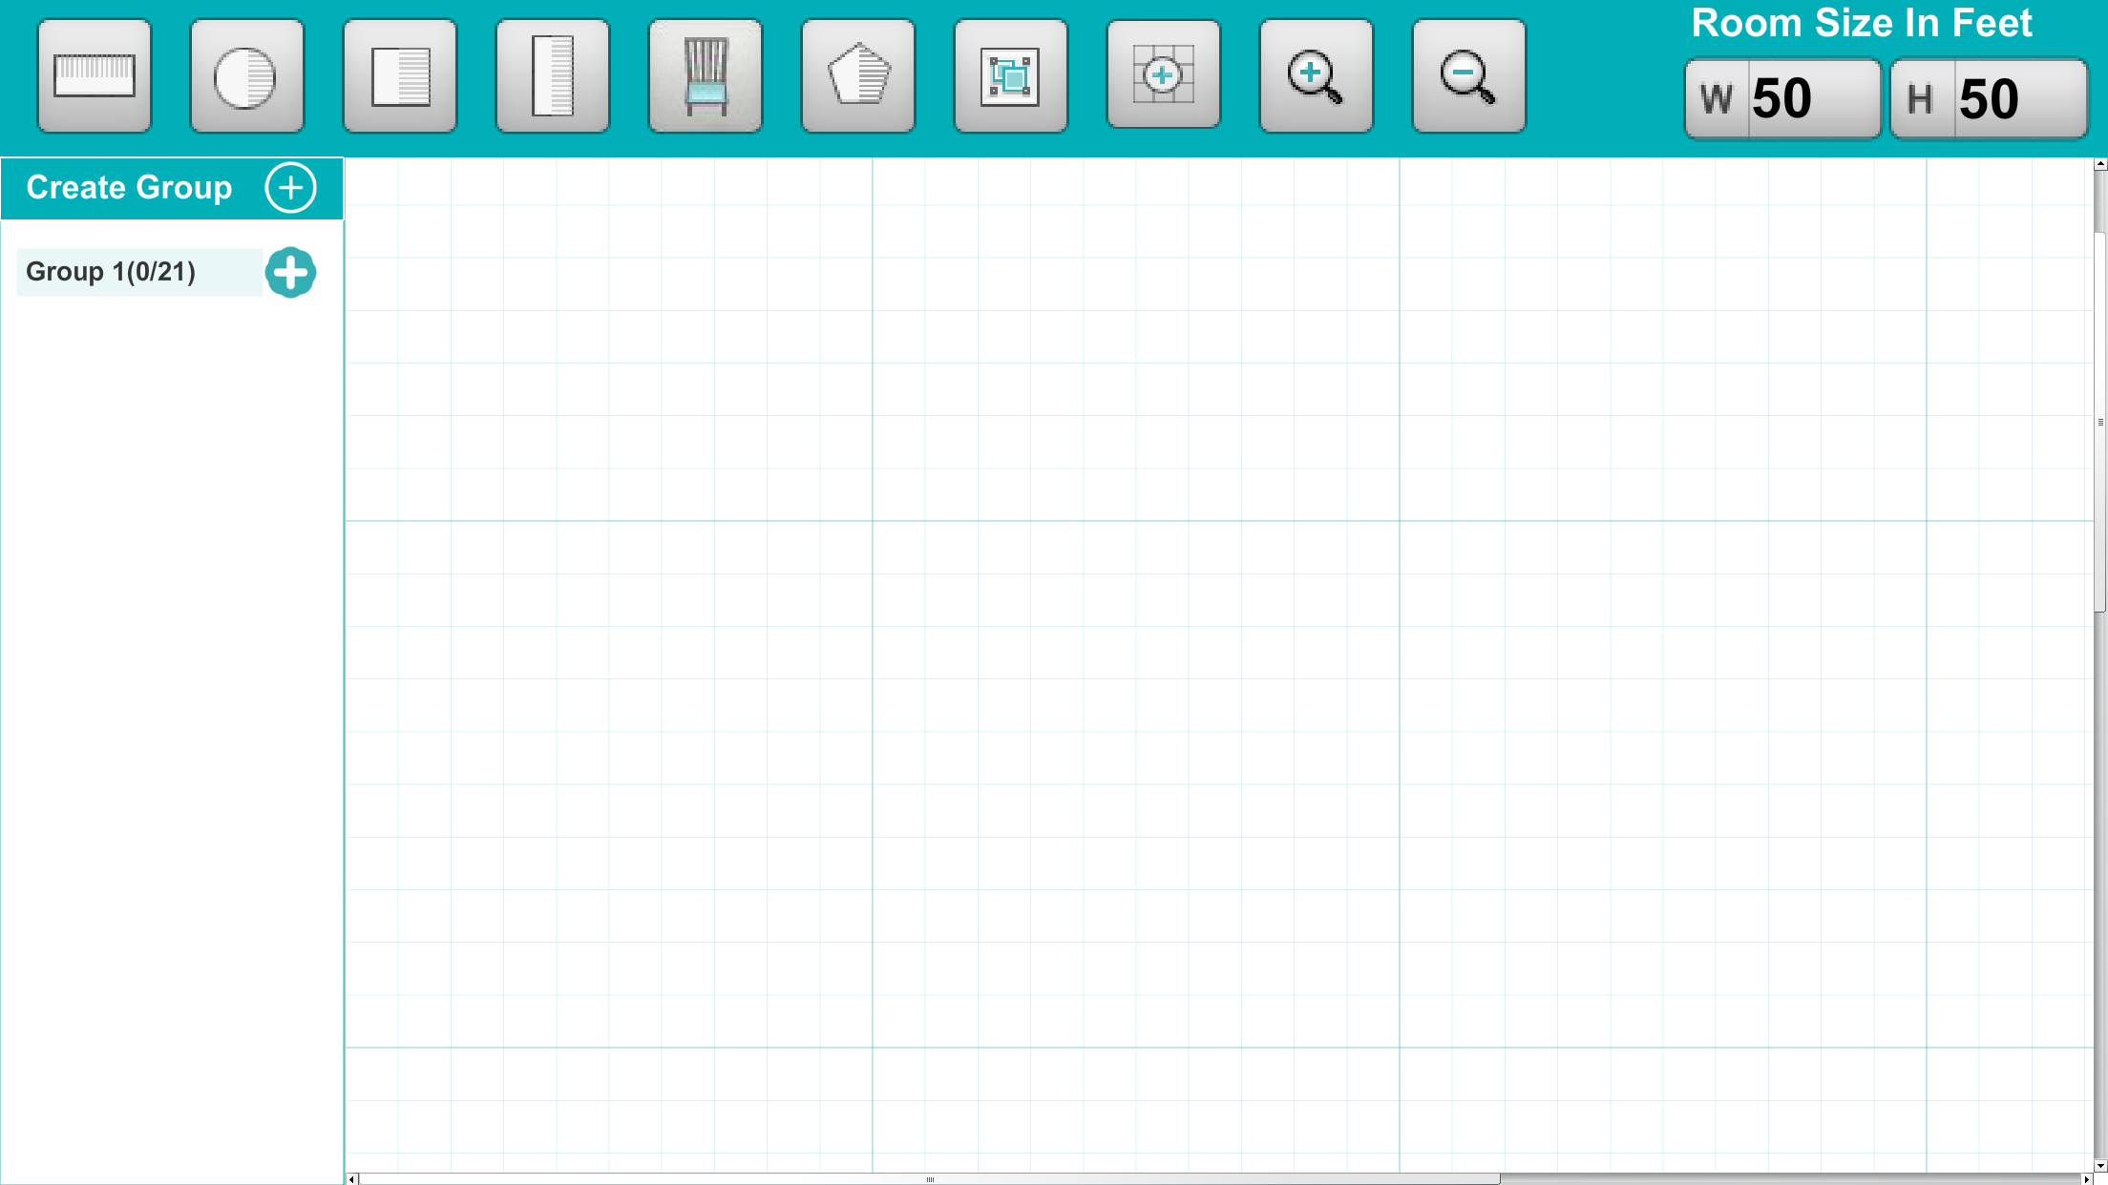Image resolution: width=2108 pixels, height=1185 pixels.
Task: Zoom in with the magnifier plus
Action: (x=1317, y=76)
